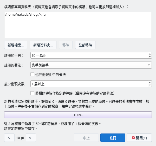Close the dialog with 關閉(C)
Screen dimensions: 156x146
139,138
